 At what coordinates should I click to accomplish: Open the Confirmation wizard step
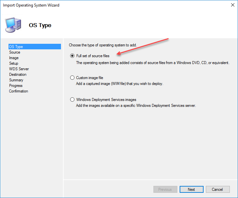point(19,91)
